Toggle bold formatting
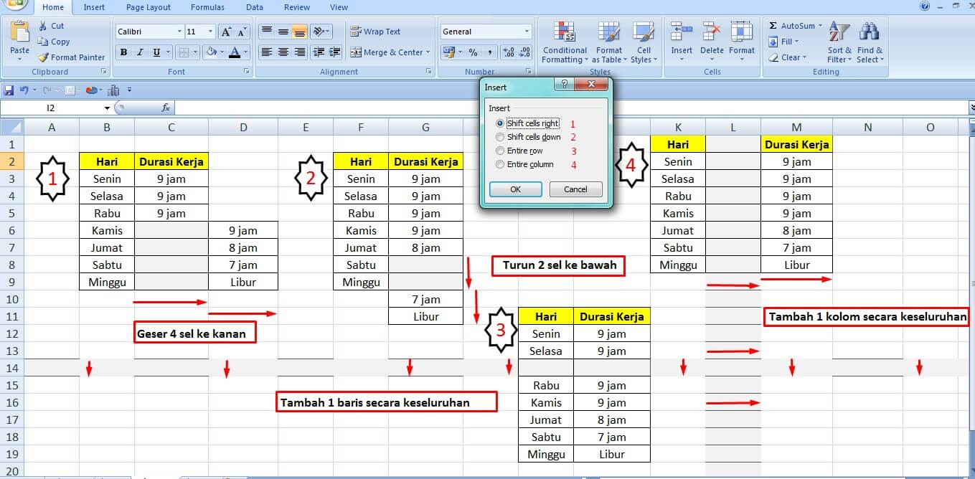This screenshot has width=975, height=479. [x=123, y=52]
